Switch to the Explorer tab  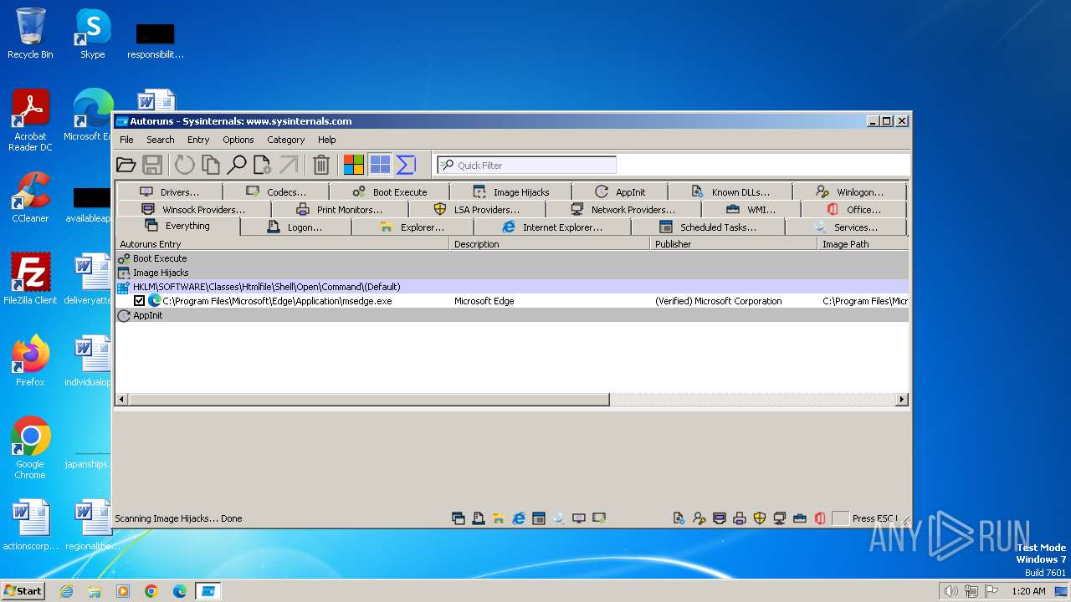[413, 227]
